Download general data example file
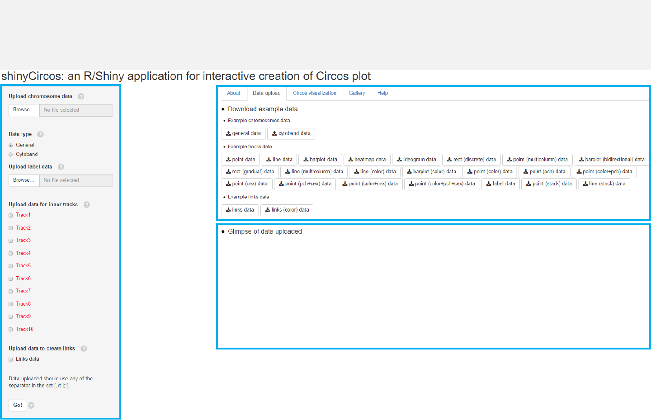 (243, 134)
